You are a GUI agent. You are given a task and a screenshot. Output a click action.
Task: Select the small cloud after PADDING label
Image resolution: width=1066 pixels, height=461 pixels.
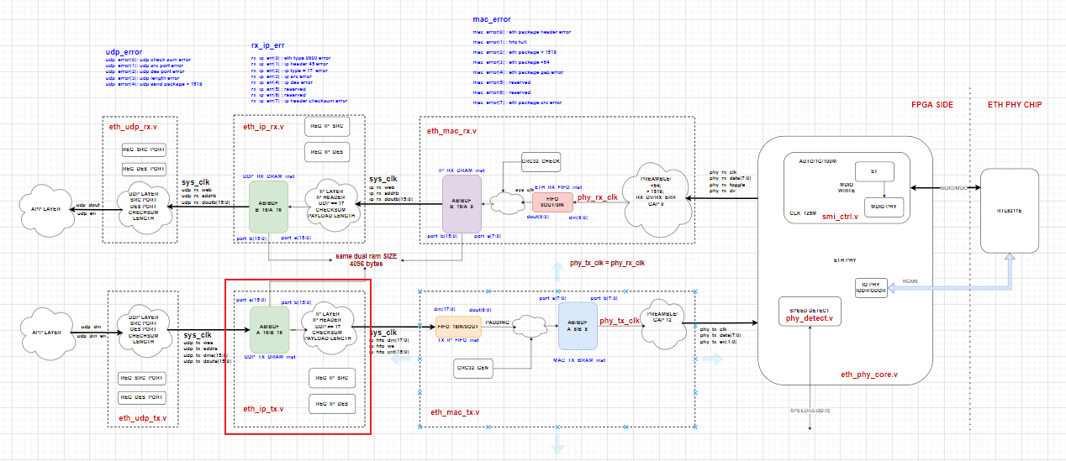pyautogui.click(x=530, y=327)
